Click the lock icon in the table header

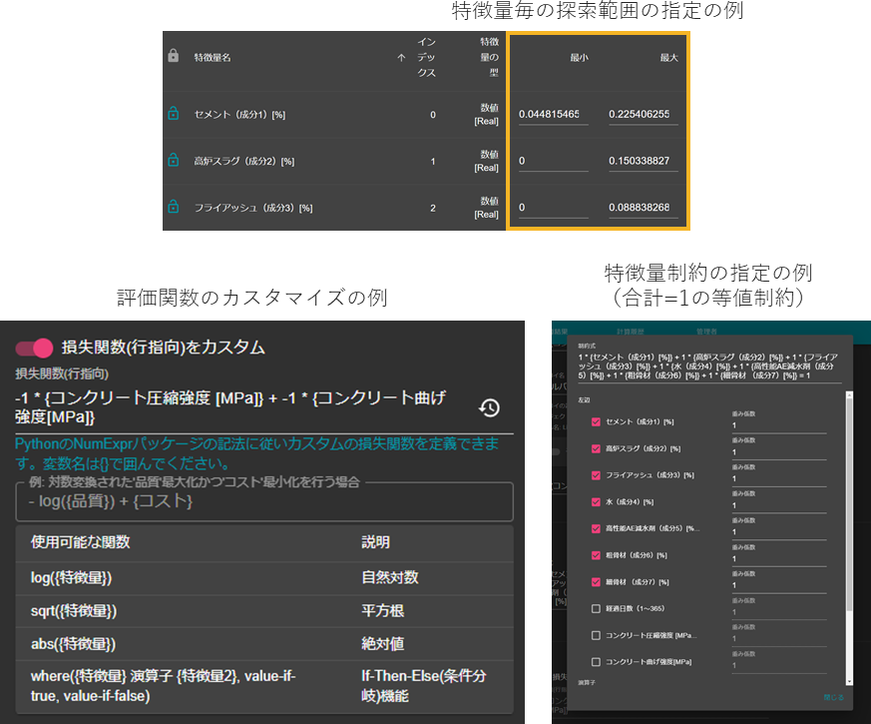[174, 57]
